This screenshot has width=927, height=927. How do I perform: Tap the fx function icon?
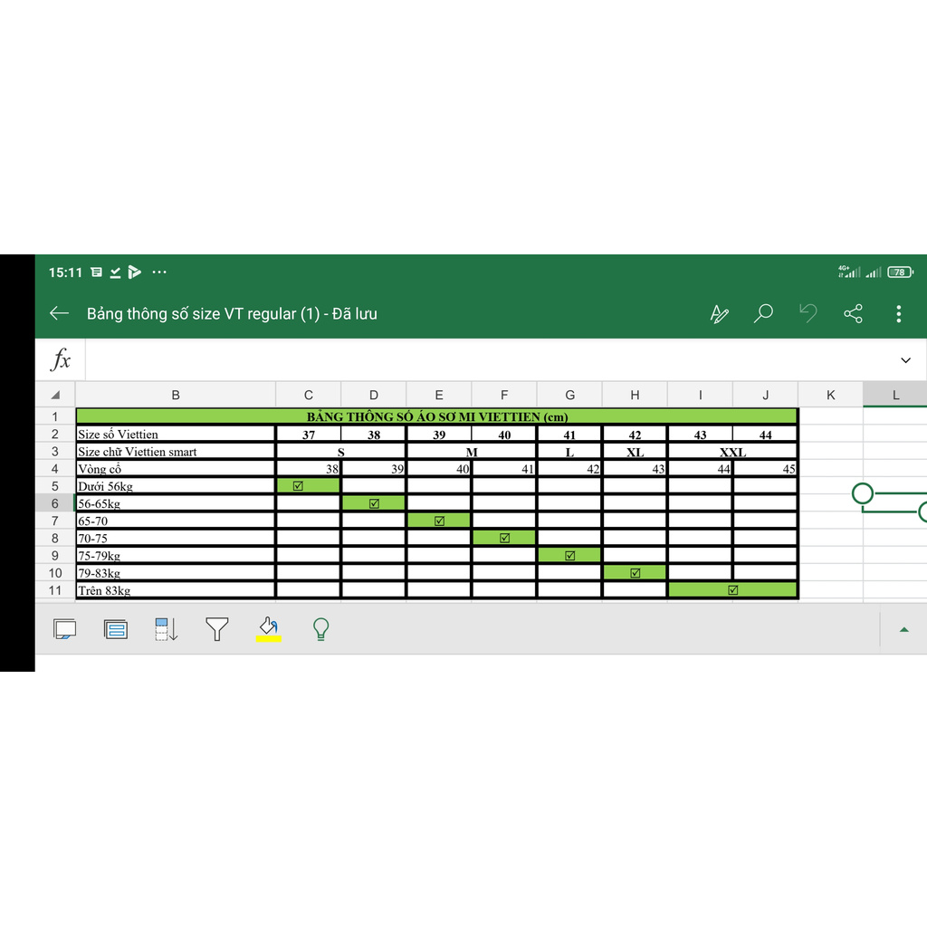61,359
